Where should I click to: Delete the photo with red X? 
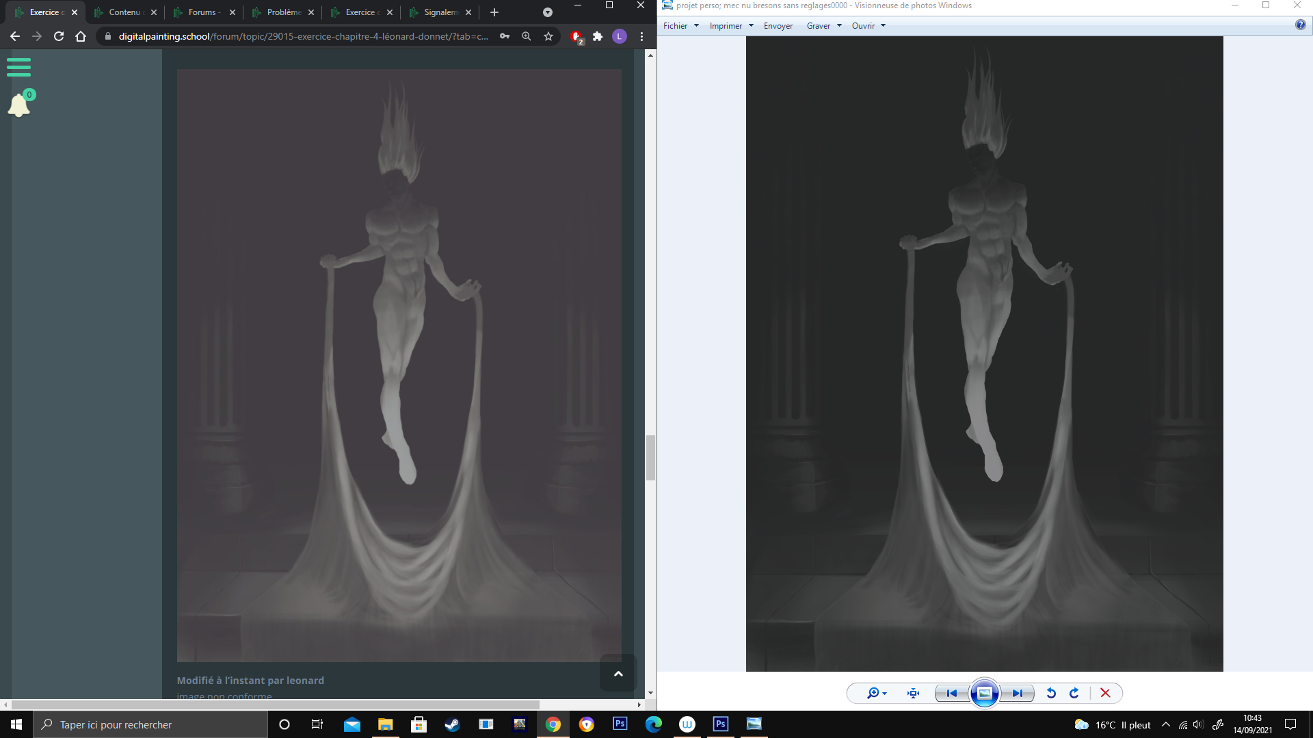pyautogui.click(x=1105, y=693)
